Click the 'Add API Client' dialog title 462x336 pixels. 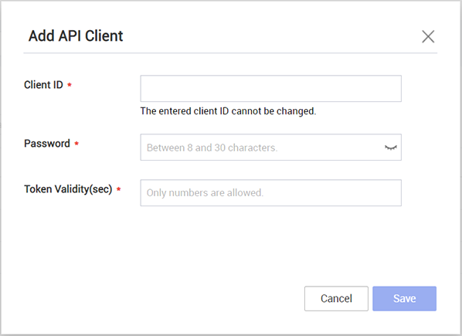(76, 36)
